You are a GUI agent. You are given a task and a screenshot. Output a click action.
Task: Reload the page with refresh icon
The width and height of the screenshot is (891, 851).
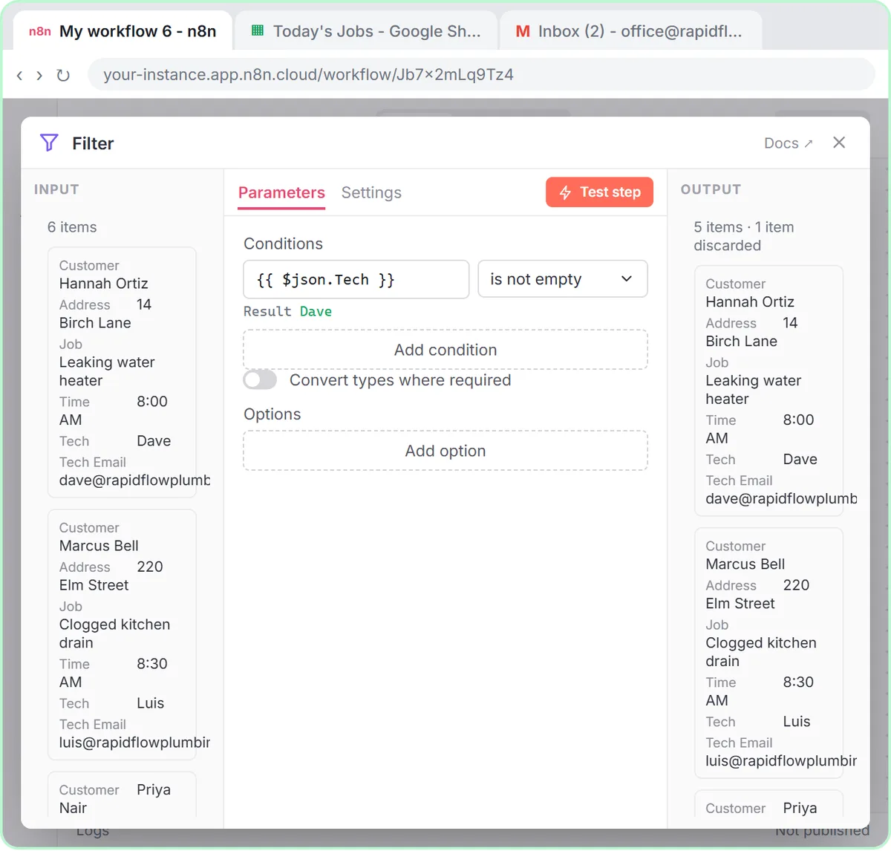coord(63,75)
